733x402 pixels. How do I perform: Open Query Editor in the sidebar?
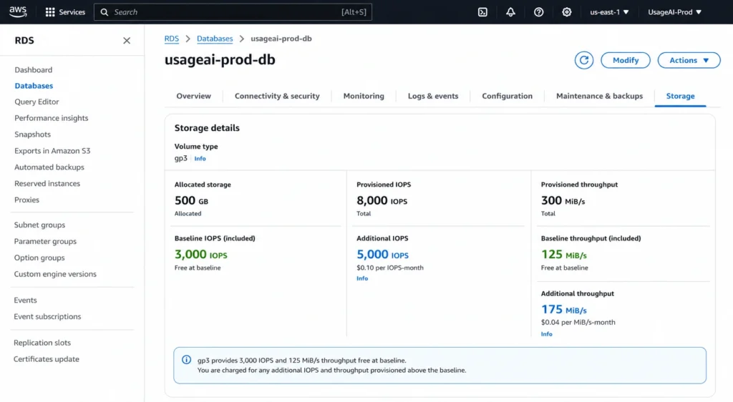tap(37, 102)
